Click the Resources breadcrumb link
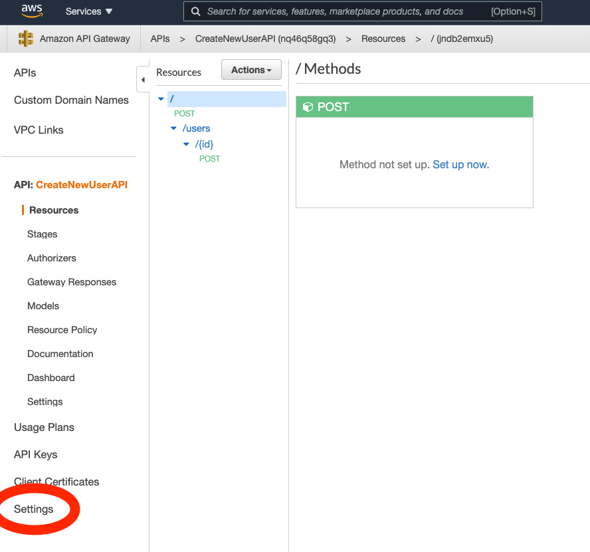This screenshot has width=590, height=552. 383,39
